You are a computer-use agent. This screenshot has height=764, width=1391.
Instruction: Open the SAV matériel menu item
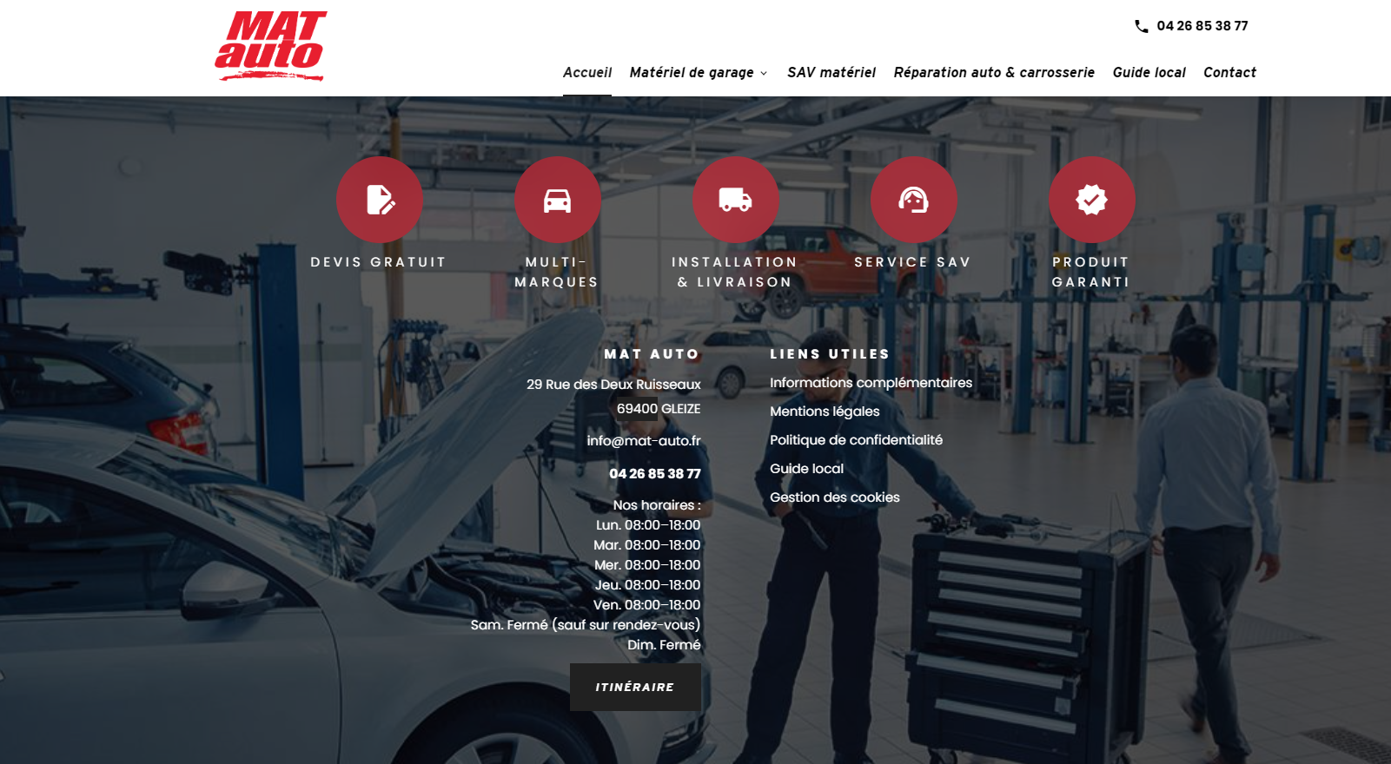point(831,72)
